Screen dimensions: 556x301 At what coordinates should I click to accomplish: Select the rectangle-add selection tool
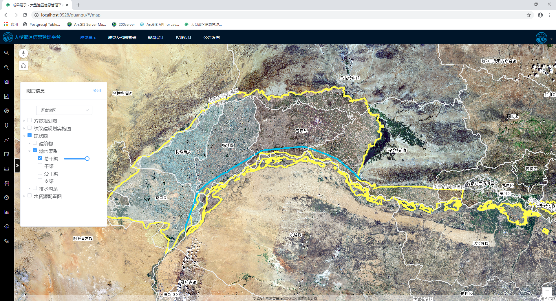(6, 154)
